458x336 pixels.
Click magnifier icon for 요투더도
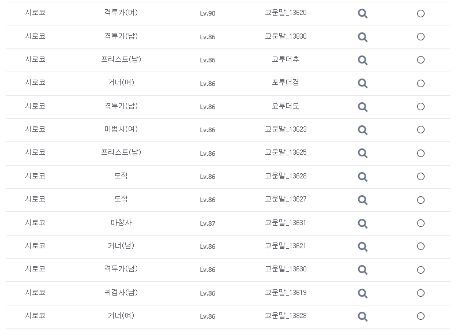point(363,107)
